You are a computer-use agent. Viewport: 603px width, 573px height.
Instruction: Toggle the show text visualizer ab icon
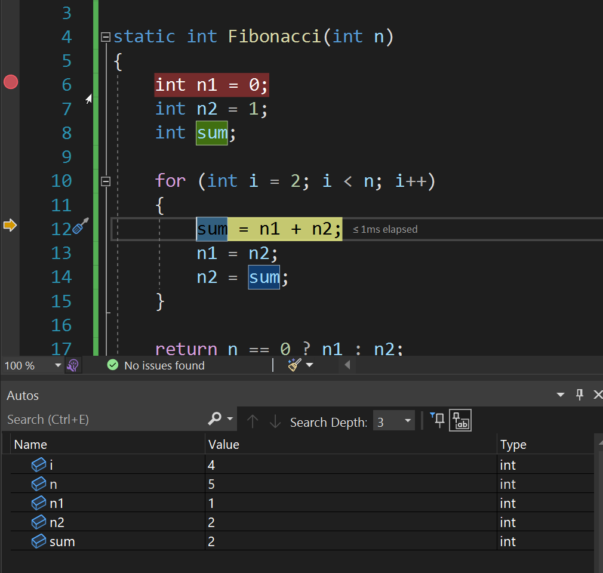(461, 420)
